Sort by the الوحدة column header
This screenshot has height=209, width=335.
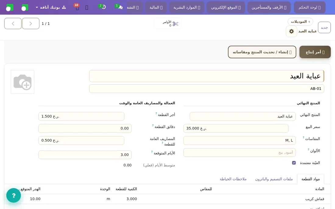point(105,189)
